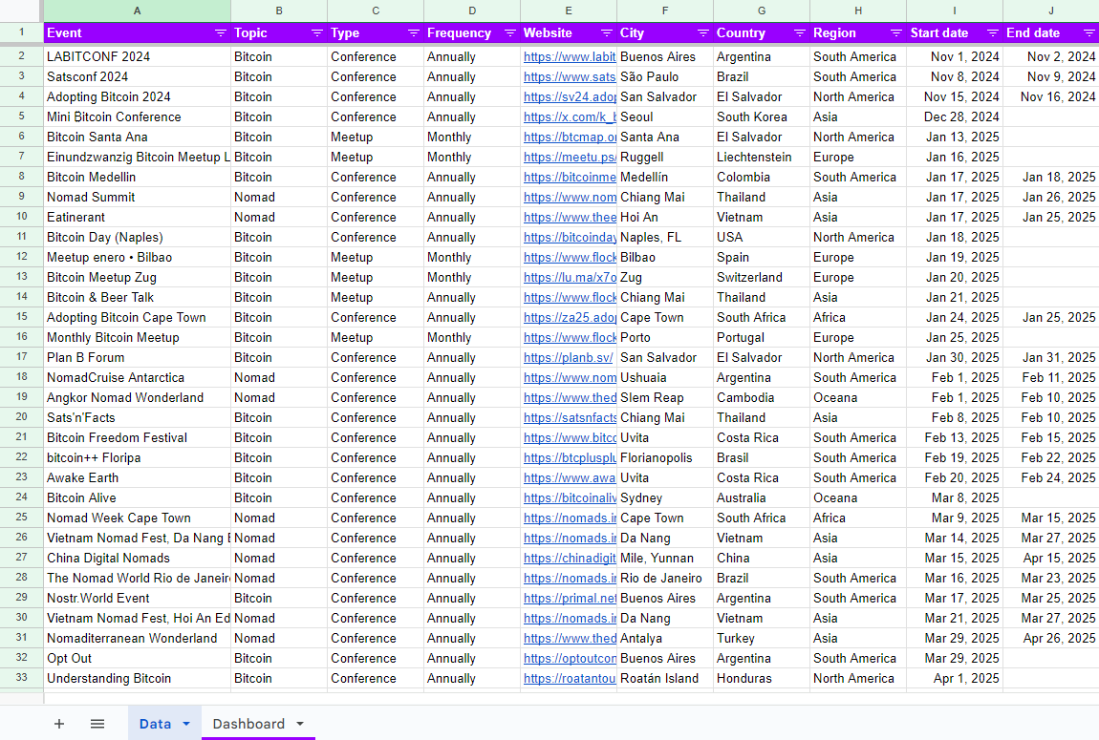The image size is (1099, 740).
Task: Open the Nomad Summit website link
Action: (x=570, y=198)
